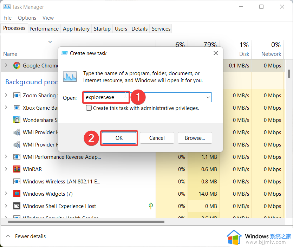
Task: Click the Google Chrome process icon
Action: [x=17, y=66]
